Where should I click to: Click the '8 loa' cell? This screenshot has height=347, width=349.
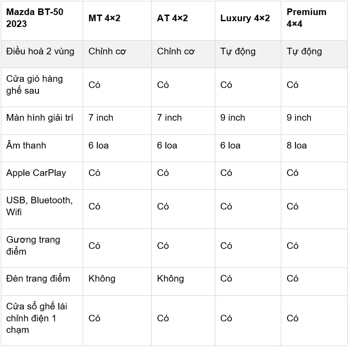[297, 145]
